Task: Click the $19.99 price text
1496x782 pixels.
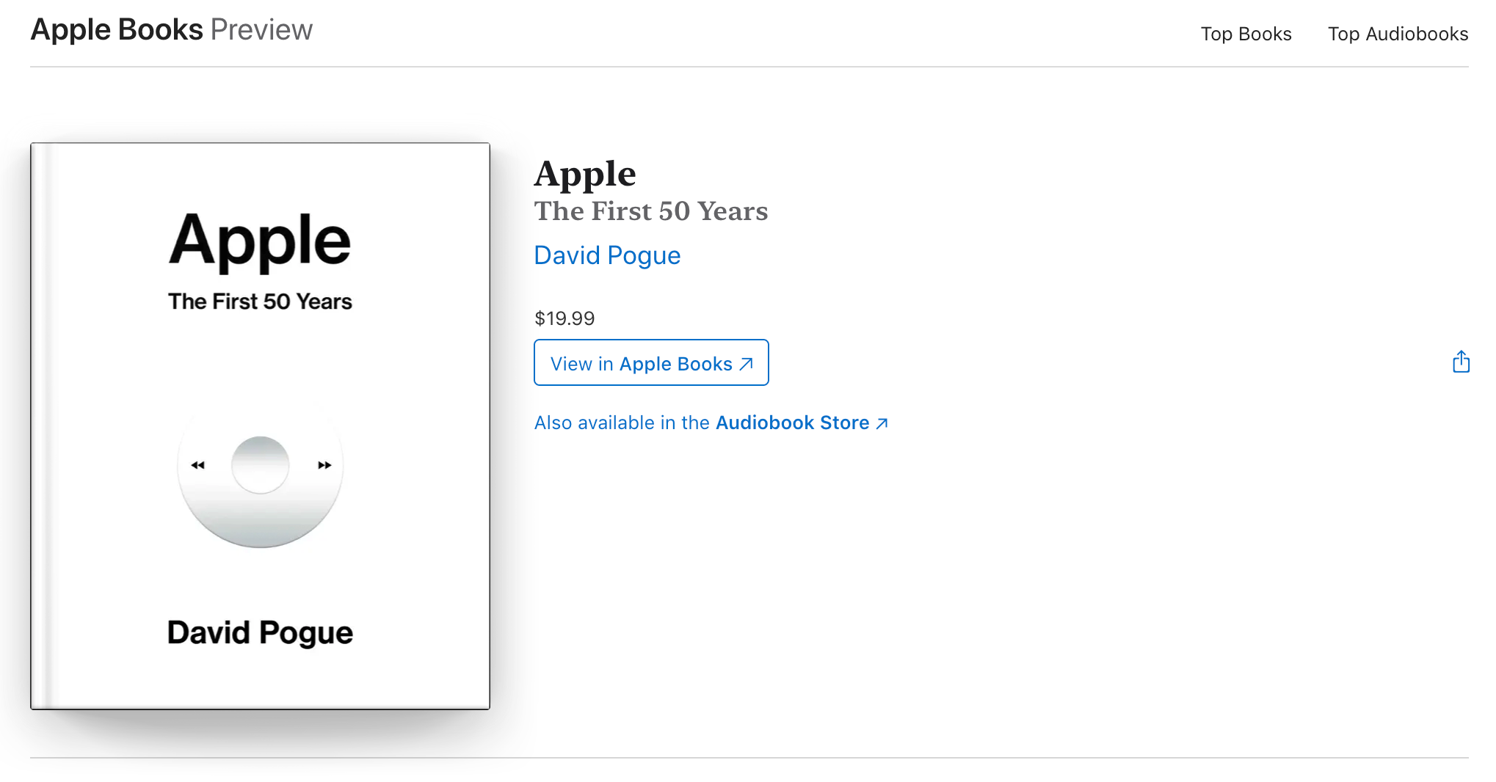Action: coord(564,318)
